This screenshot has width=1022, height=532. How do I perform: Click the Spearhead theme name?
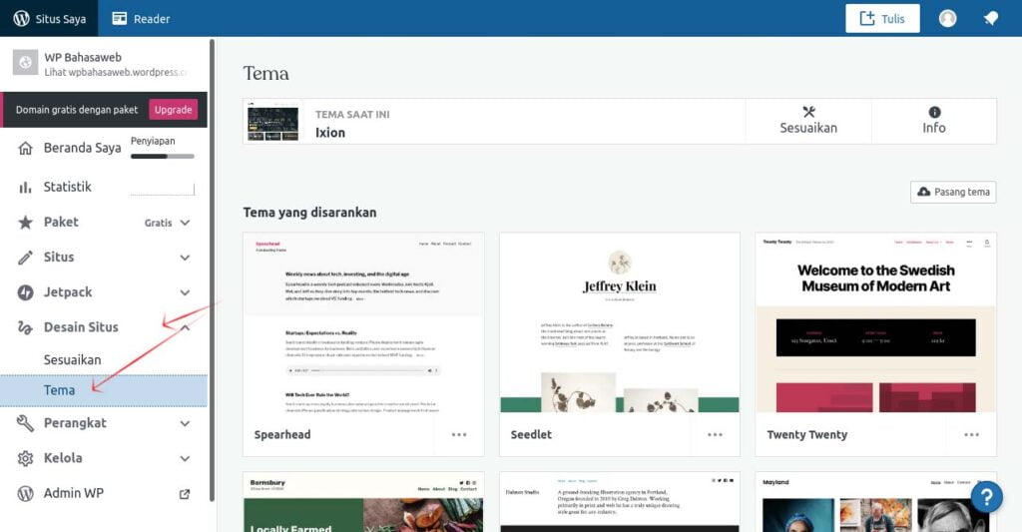tap(282, 435)
